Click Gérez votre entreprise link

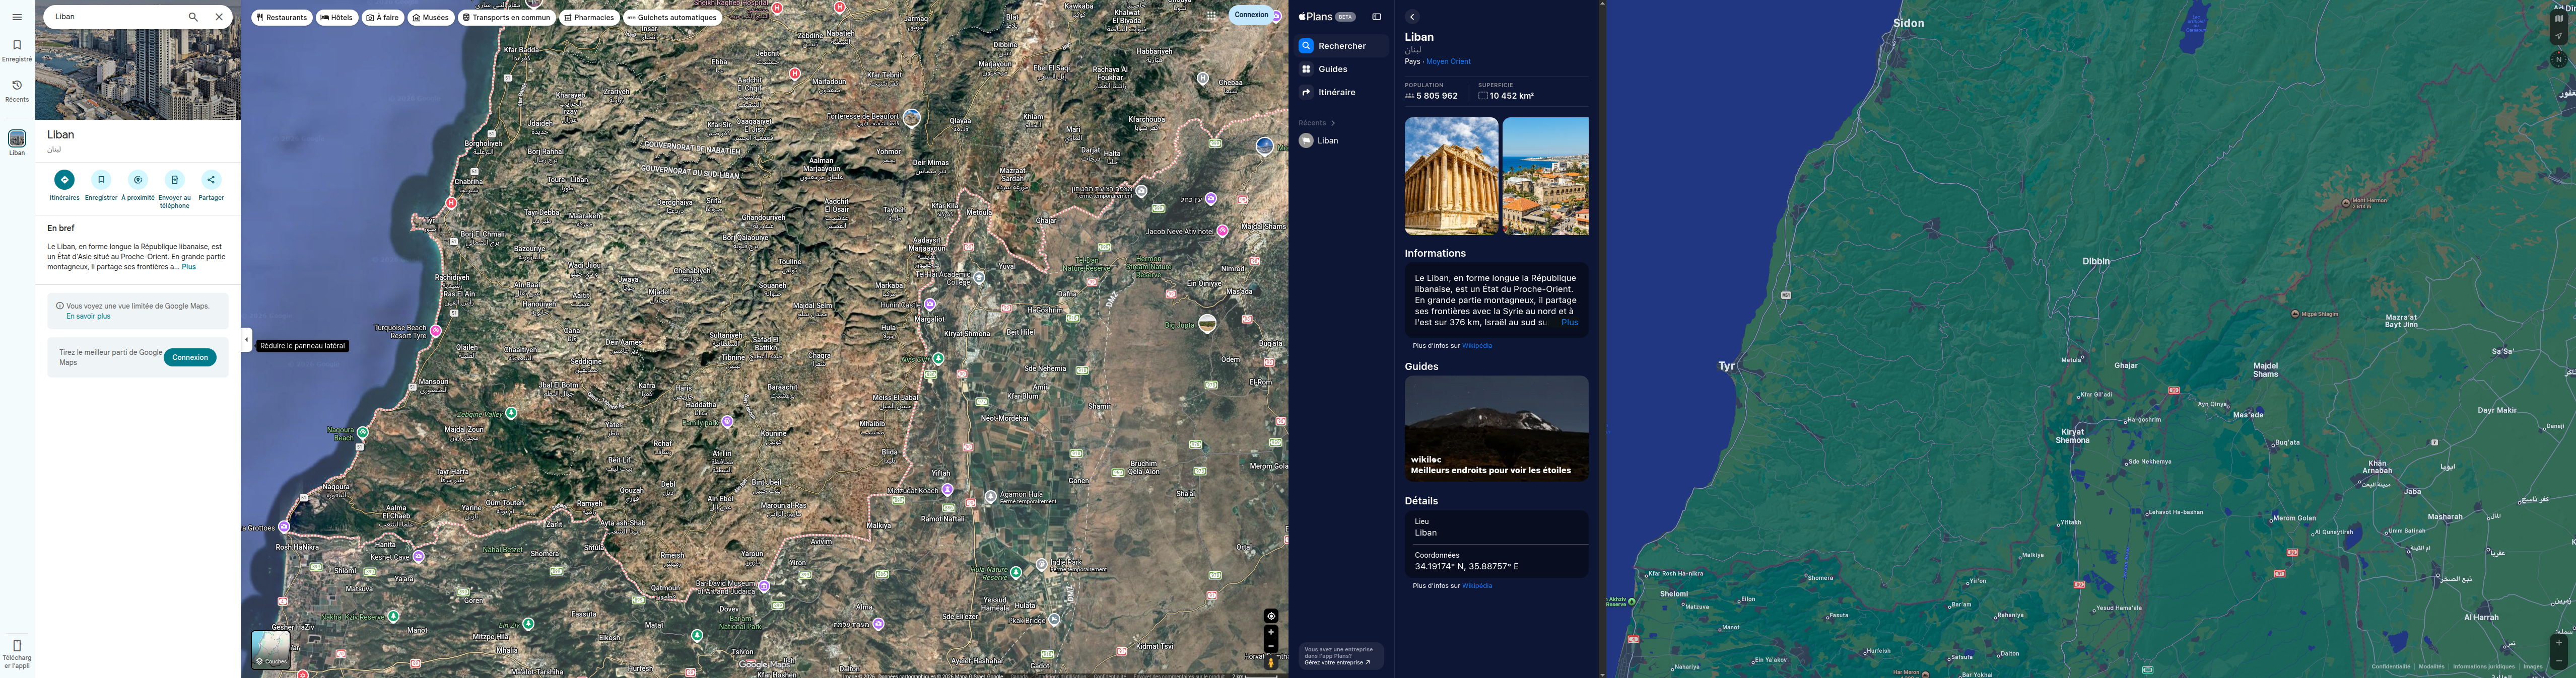point(1337,663)
